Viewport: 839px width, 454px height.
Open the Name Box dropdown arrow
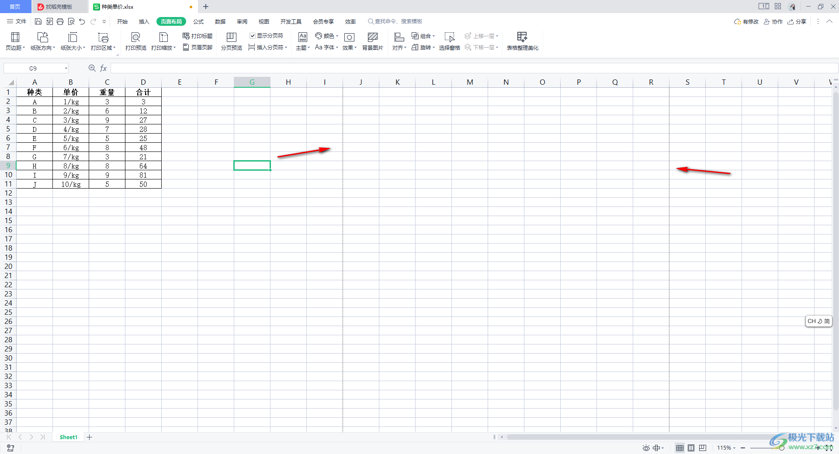point(66,69)
